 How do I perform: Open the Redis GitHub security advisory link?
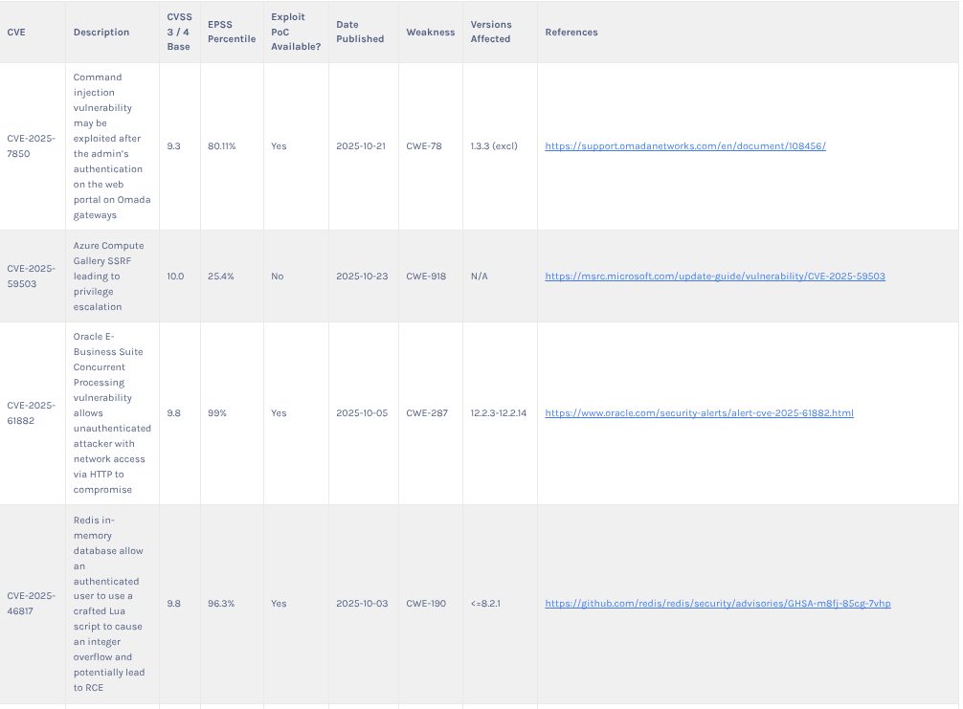click(717, 604)
